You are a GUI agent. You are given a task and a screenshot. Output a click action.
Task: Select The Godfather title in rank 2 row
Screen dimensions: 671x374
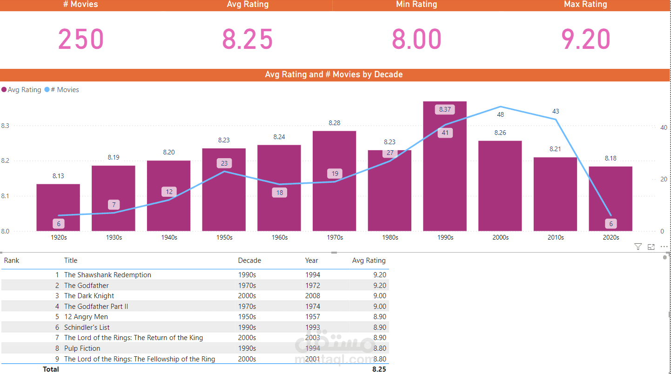click(x=87, y=286)
